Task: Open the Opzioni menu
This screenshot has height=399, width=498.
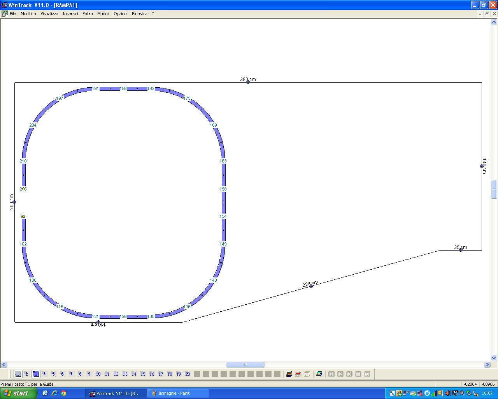Action: click(x=121, y=14)
